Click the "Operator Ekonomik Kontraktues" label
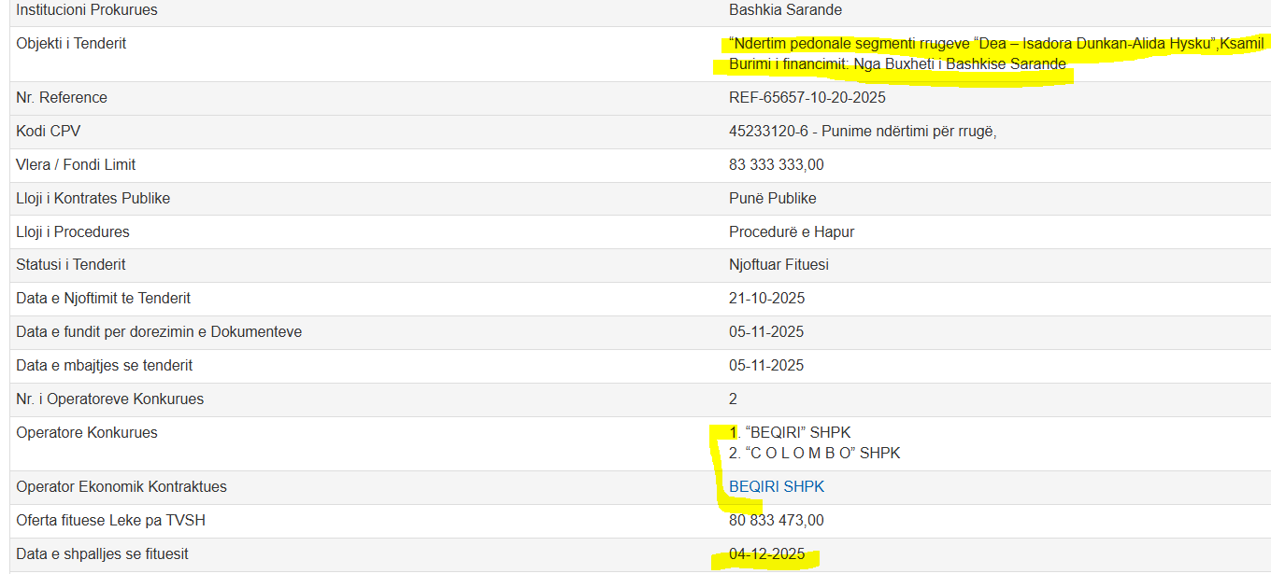The image size is (1271, 574). click(x=121, y=487)
